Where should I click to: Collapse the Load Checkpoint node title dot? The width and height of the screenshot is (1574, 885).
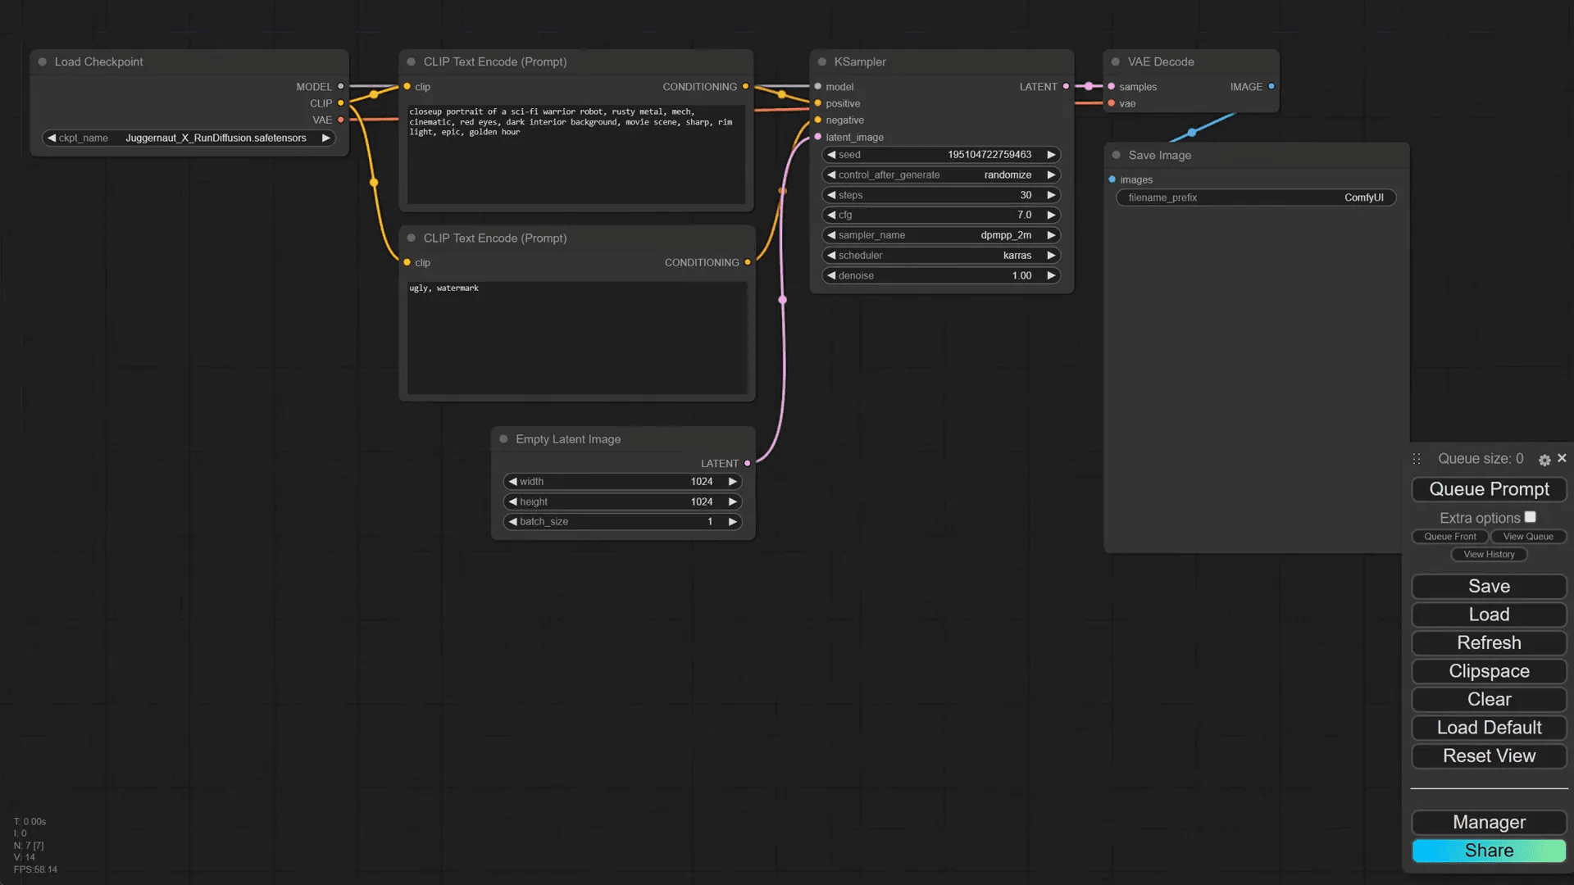(x=42, y=61)
